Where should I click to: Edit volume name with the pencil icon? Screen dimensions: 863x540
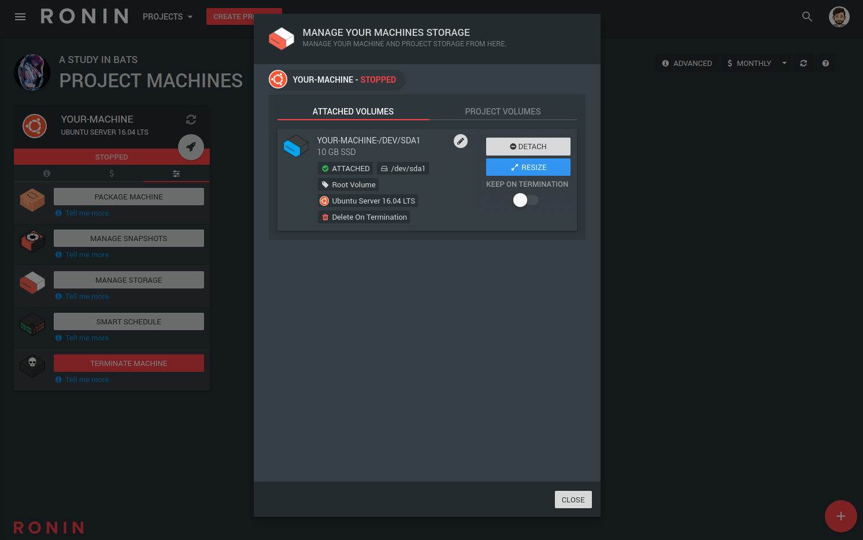(x=461, y=141)
